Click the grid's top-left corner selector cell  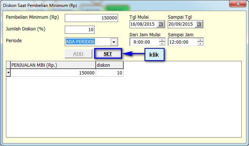point(8,65)
